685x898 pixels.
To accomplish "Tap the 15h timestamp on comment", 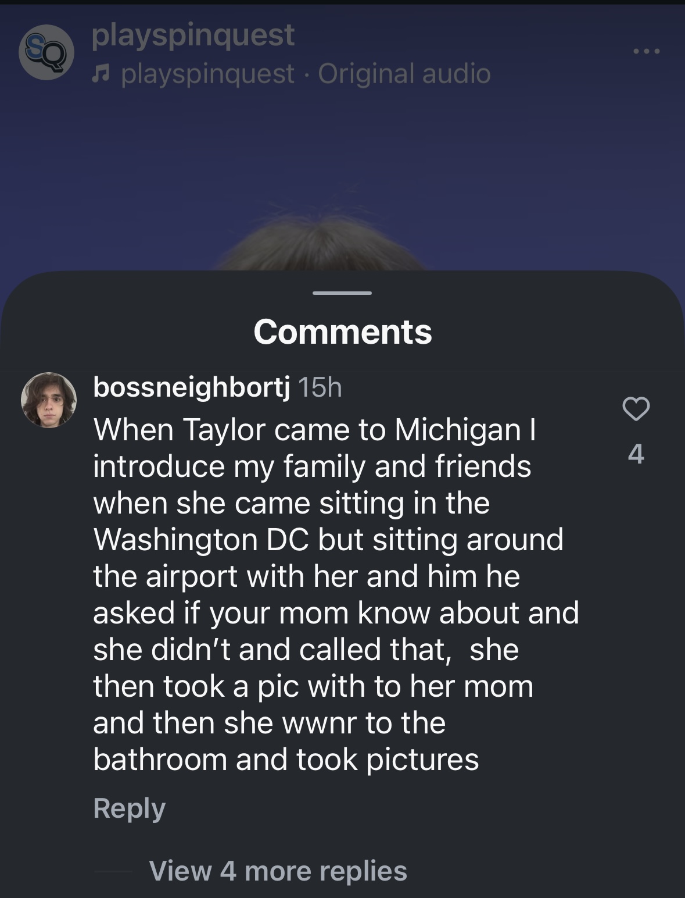I will (x=320, y=388).
